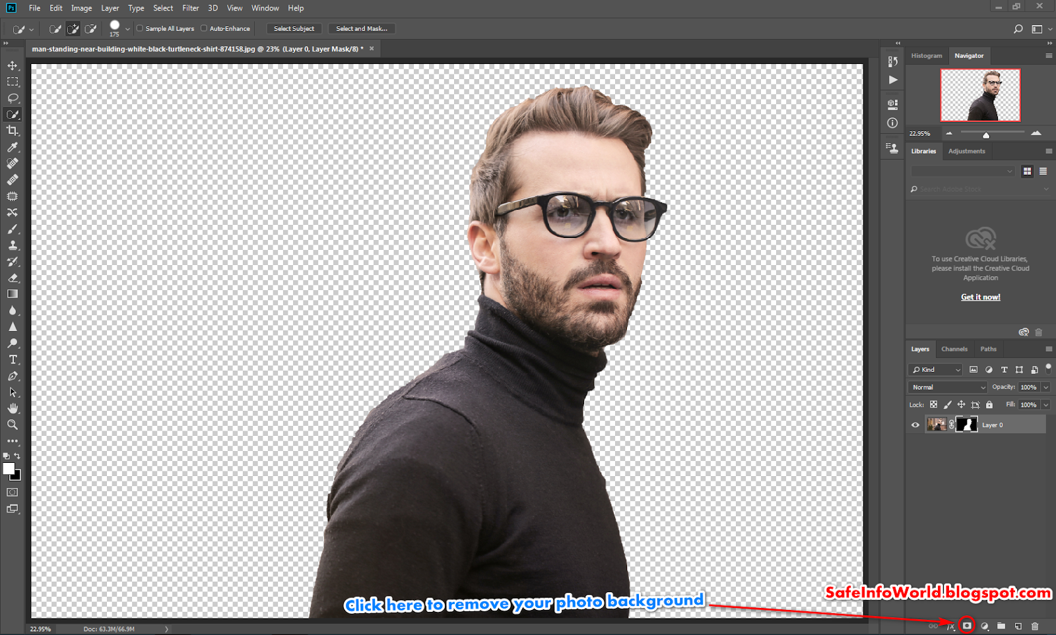Open the Delete Layer trash icon
The width and height of the screenshot is (1056, 635).
1034,627
